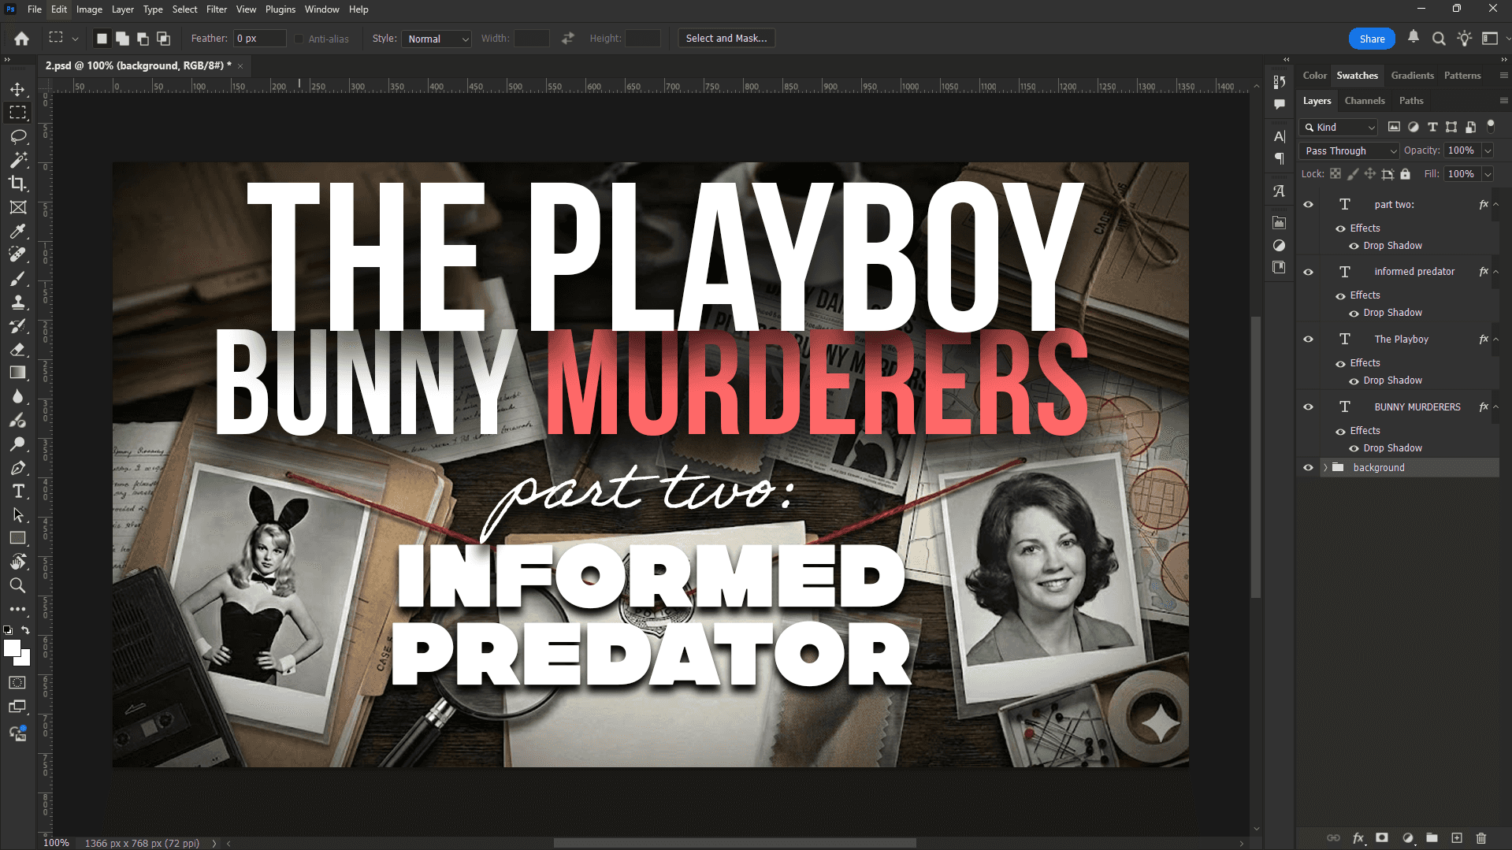Click the Delete layer trash icon
This screenshot has height=850, width=1512.
(1481, 838)
